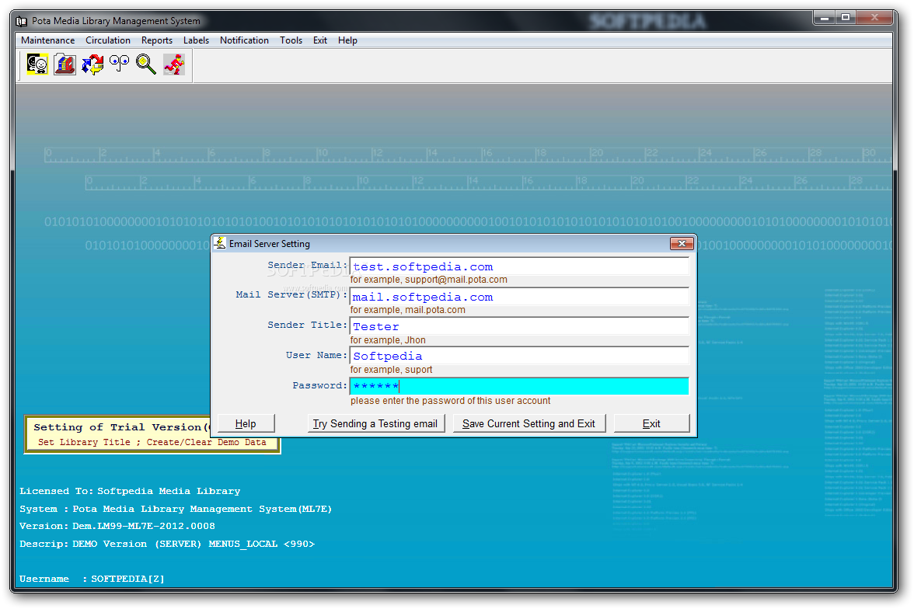Click the User Name input field

[519, 356]
